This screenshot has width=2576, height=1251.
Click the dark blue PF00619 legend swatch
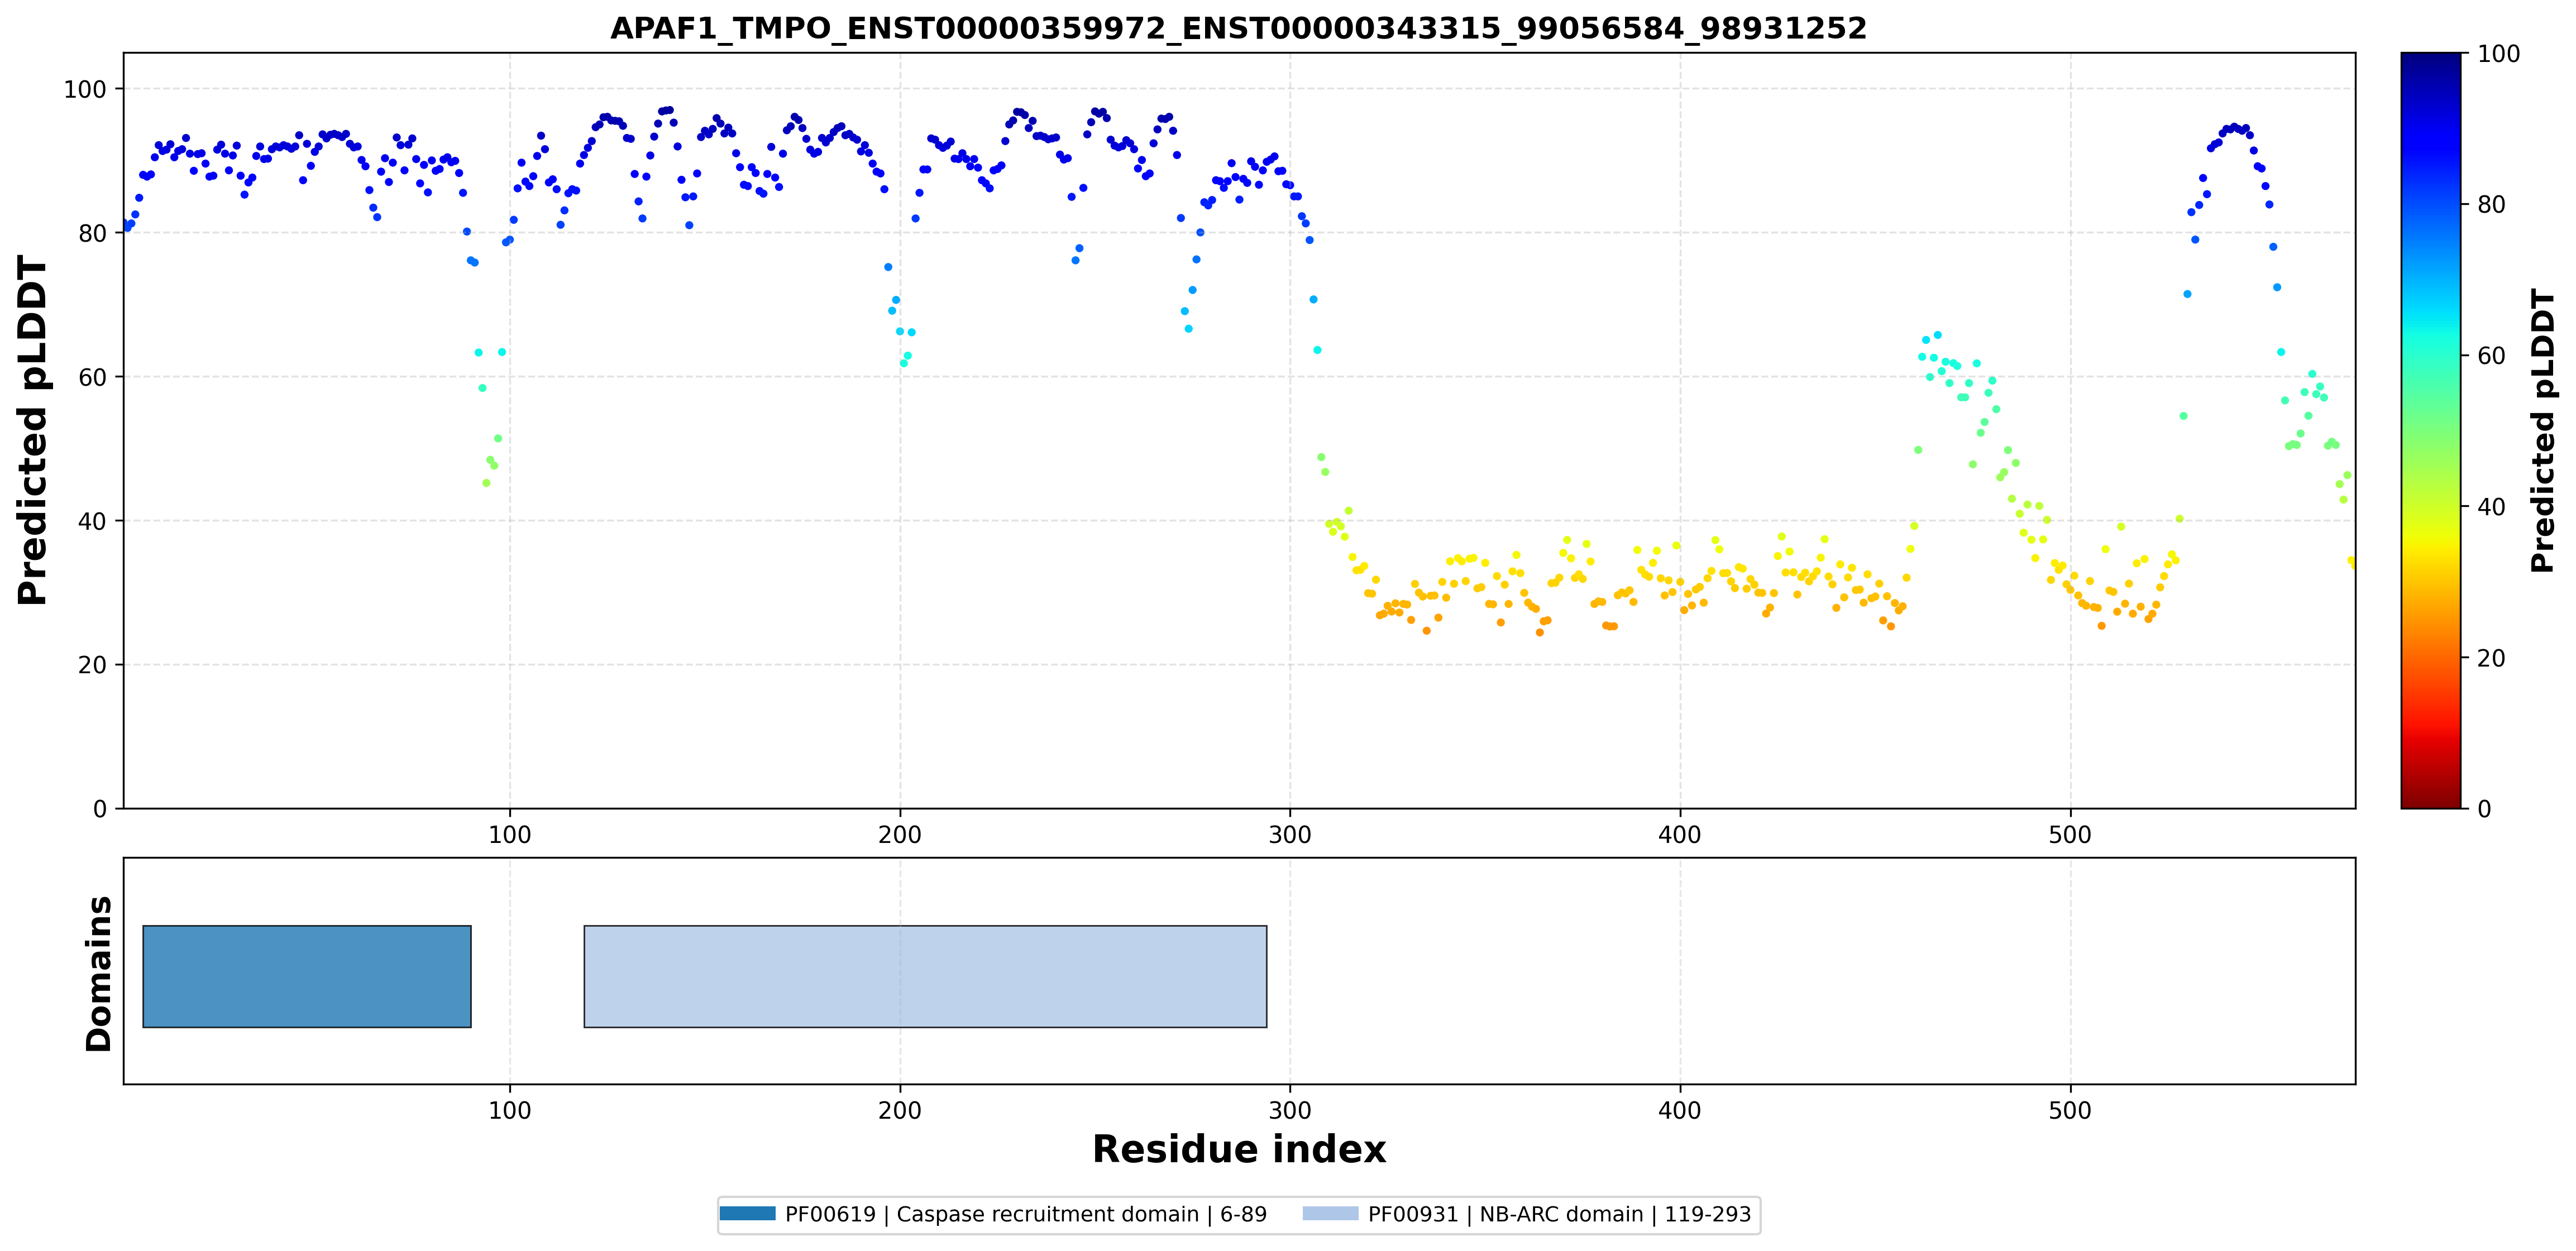747,1213
